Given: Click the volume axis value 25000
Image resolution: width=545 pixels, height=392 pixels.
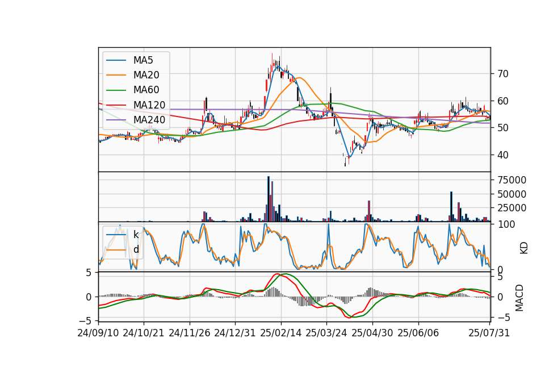Looking at the screenshot, I should point(512,208).
